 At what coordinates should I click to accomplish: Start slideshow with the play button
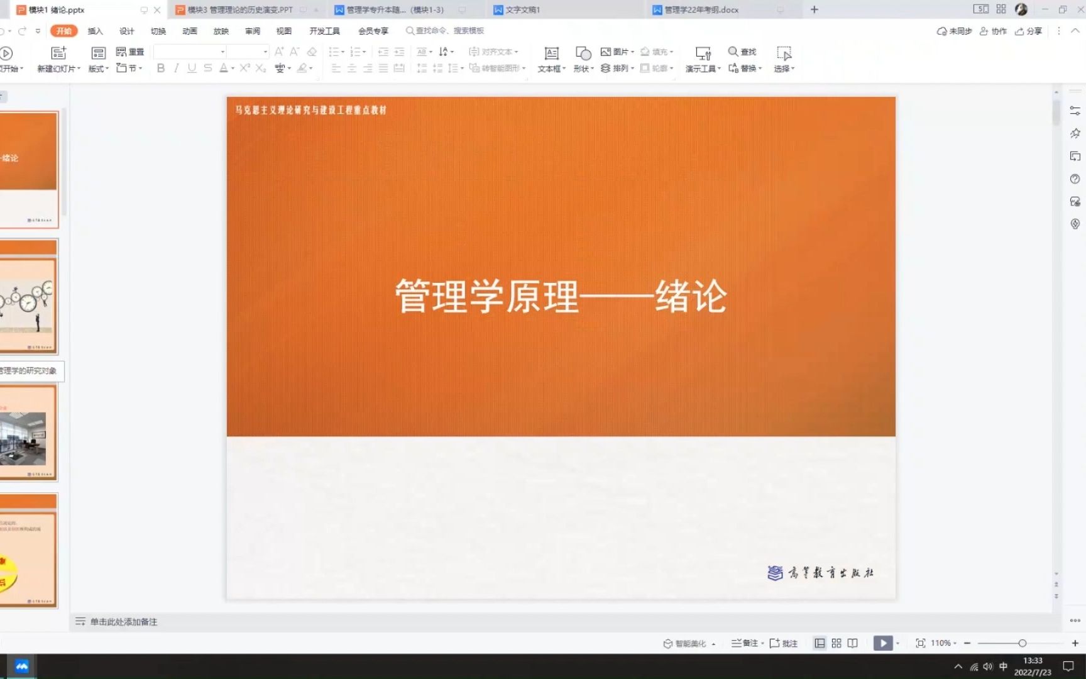coord(883,643)
